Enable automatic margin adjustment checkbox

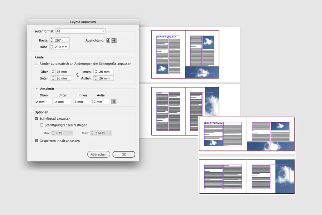36,63
